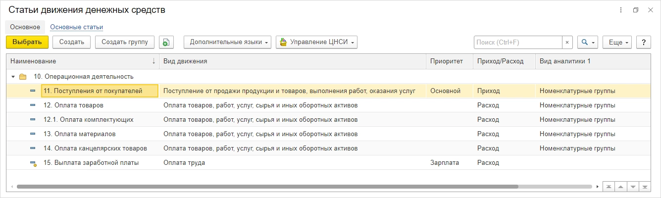
Task: Click the horizontal scrollbar's right arrow
Action: pos(597,187)
